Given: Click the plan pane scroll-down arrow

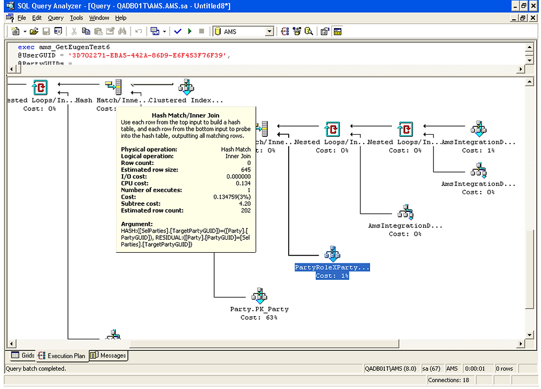Looking at the screenshot, I should click(x=529, y=335).
